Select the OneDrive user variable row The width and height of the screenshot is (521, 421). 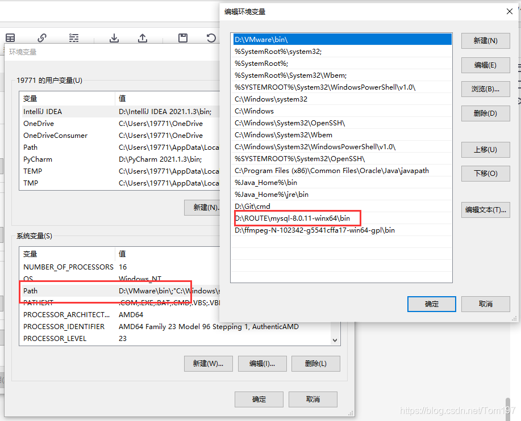click(120, 124)
